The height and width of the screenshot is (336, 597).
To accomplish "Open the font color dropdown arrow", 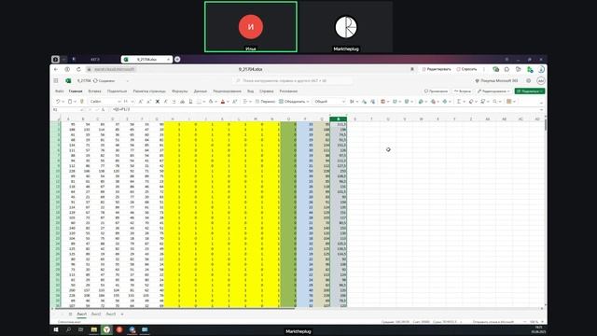I will tap(228, 102).
